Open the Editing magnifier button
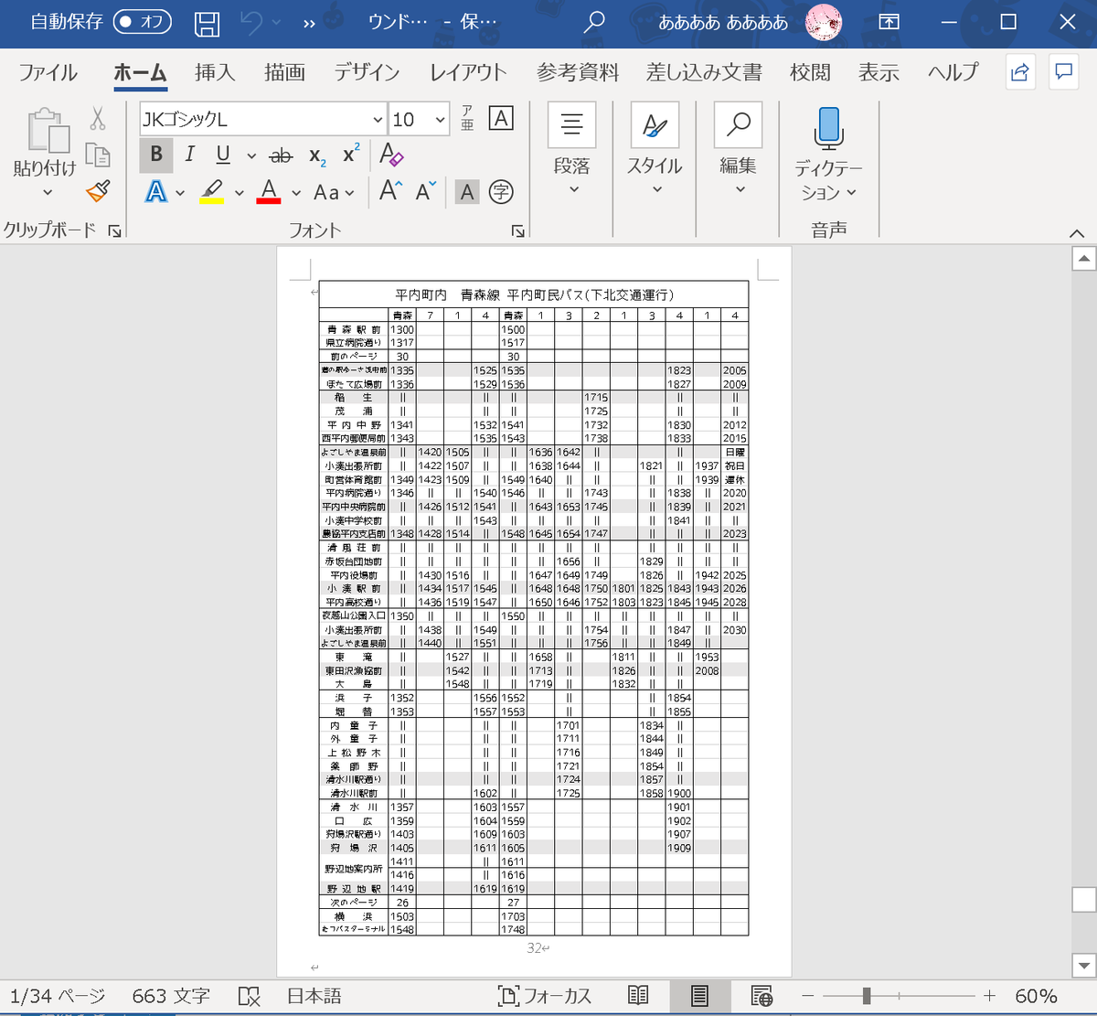Image resolution: width=1097 pixels, height=1016 pixels. tap(738, 124)
